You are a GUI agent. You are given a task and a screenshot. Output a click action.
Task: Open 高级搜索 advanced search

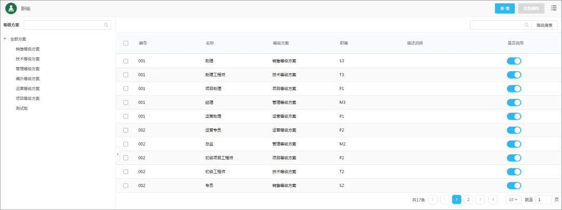pos(544,25)
